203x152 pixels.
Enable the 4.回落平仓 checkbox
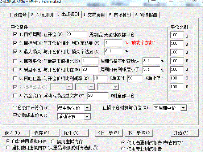point(15,61)
